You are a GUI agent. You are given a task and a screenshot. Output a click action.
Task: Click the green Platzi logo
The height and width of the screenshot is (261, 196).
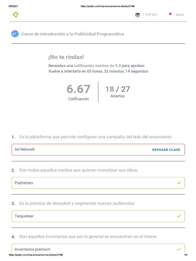pyautogui.click(x=16, y=15)
